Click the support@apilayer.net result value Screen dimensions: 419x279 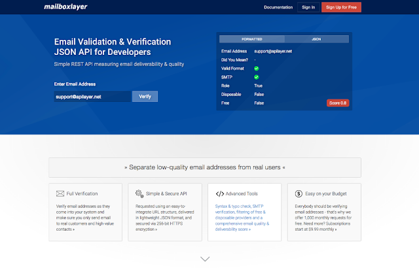(x=273, y=51)
